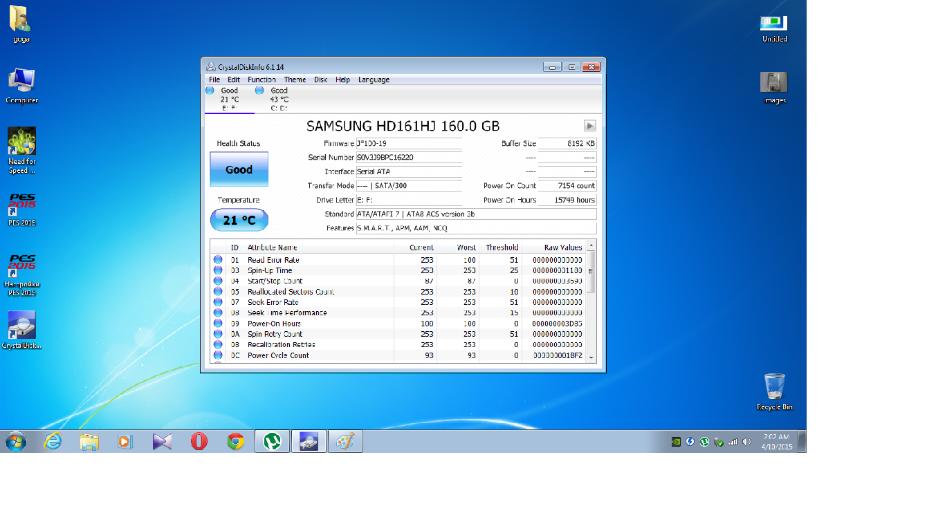Click next disk arrow button

[x=589, y=126]
